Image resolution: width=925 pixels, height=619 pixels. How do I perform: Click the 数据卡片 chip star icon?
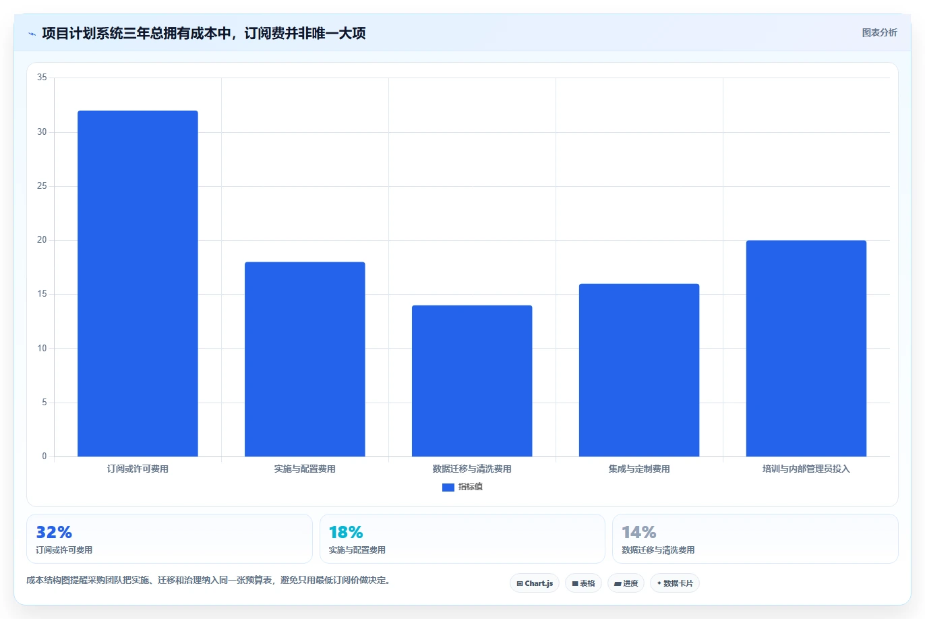[x=659, y=583]
